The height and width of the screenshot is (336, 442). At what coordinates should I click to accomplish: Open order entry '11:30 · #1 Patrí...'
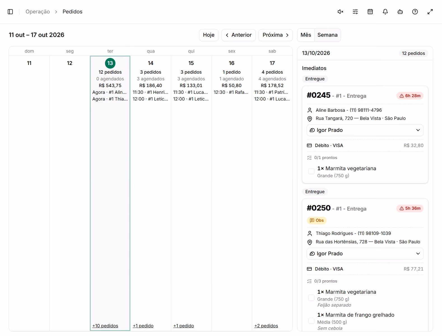(271, 92)
